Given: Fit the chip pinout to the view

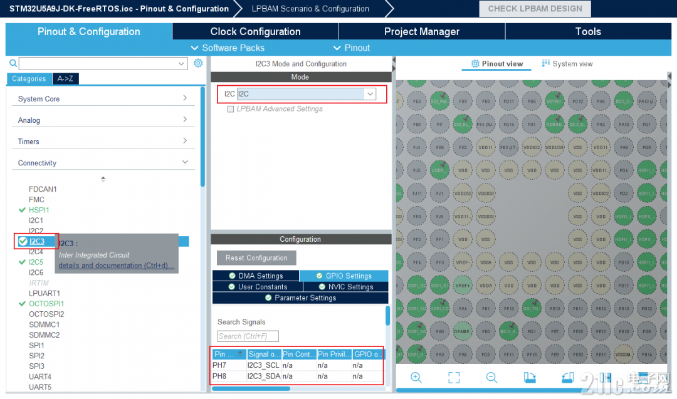Looking at the screenshot, I should pyautogui.click(x=454, y=378).
